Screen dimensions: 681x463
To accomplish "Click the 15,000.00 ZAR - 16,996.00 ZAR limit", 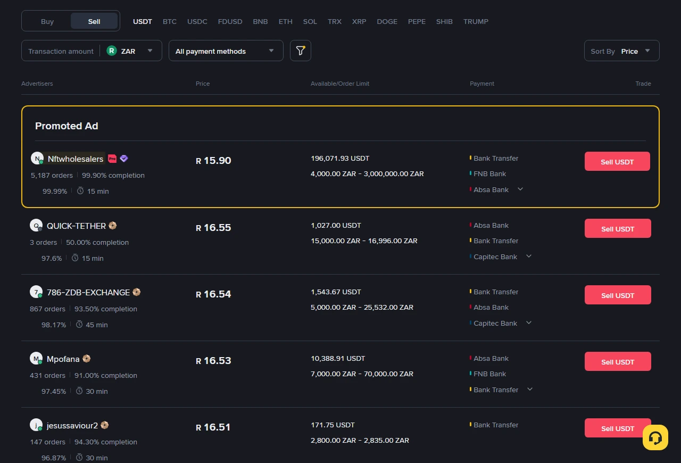I will point(364,241).
